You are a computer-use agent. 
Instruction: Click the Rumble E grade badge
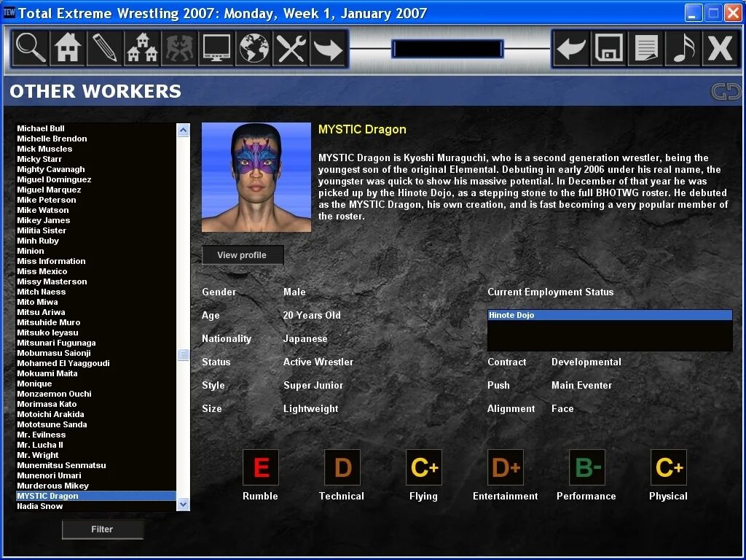click(261, 467)
